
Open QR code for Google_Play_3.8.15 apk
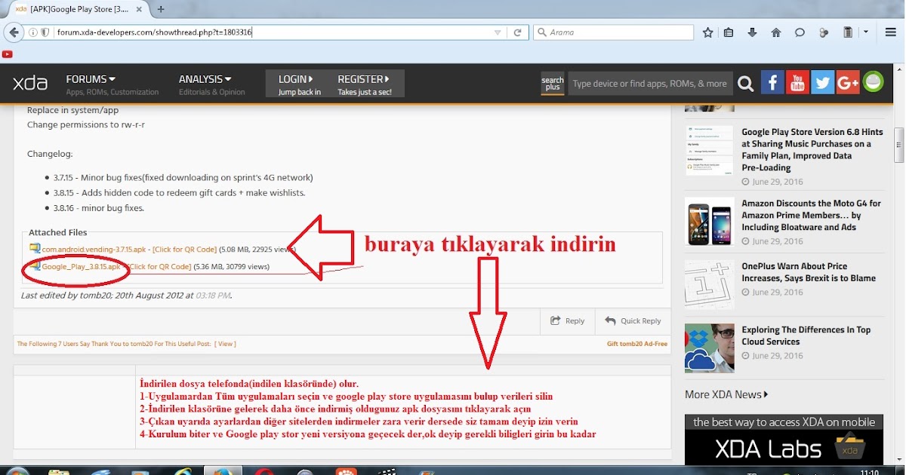click(159, 266)
